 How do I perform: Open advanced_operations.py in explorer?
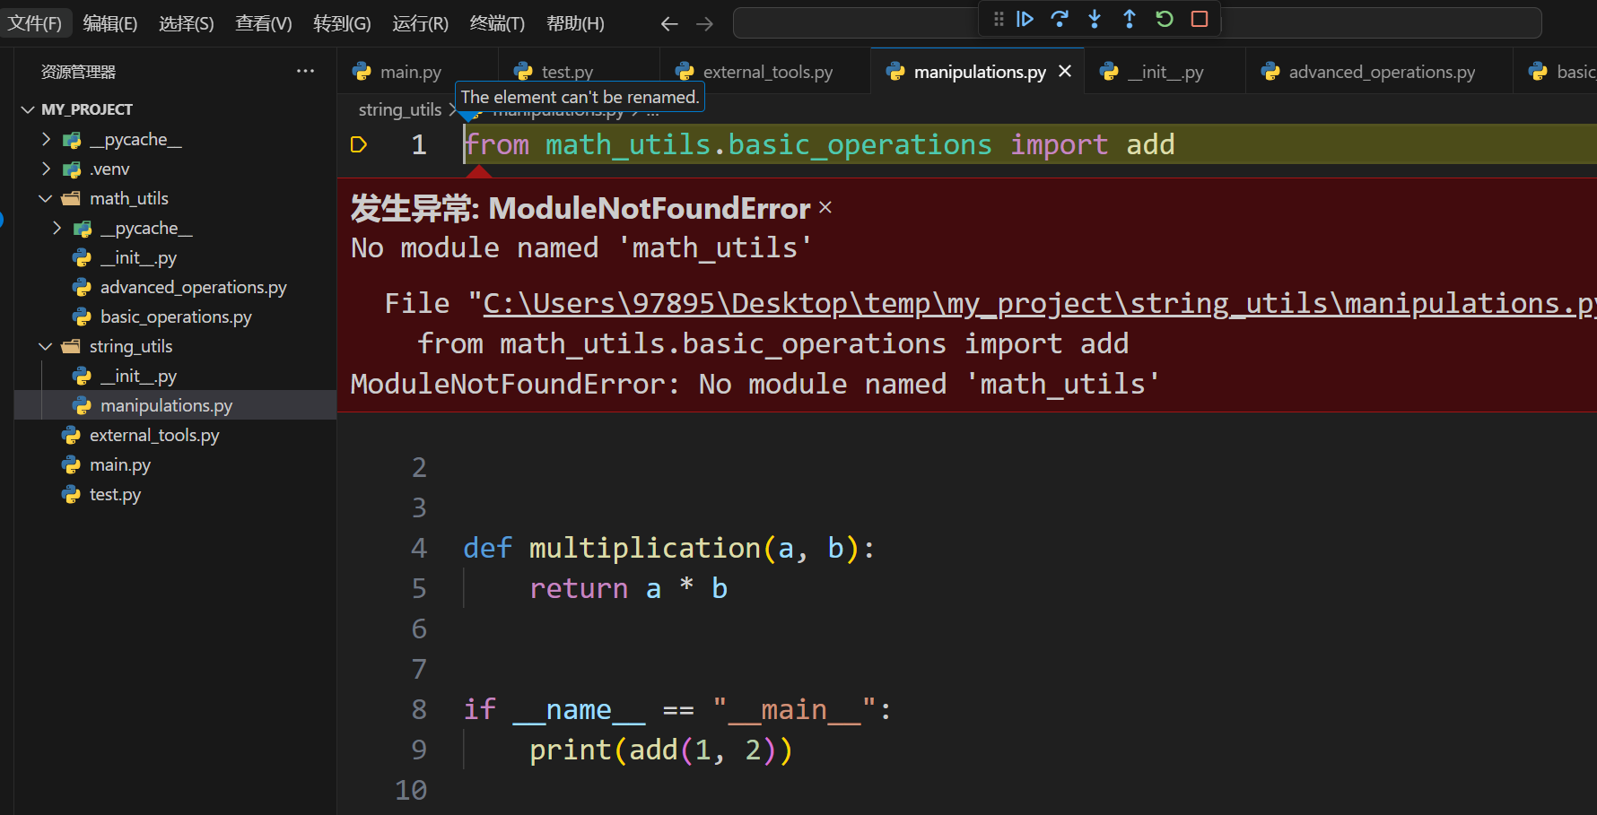[194, 287]
